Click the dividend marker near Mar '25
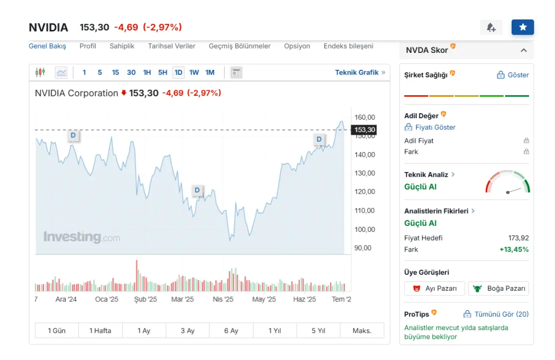Screen dimensions: 555x360 point(197,190)
